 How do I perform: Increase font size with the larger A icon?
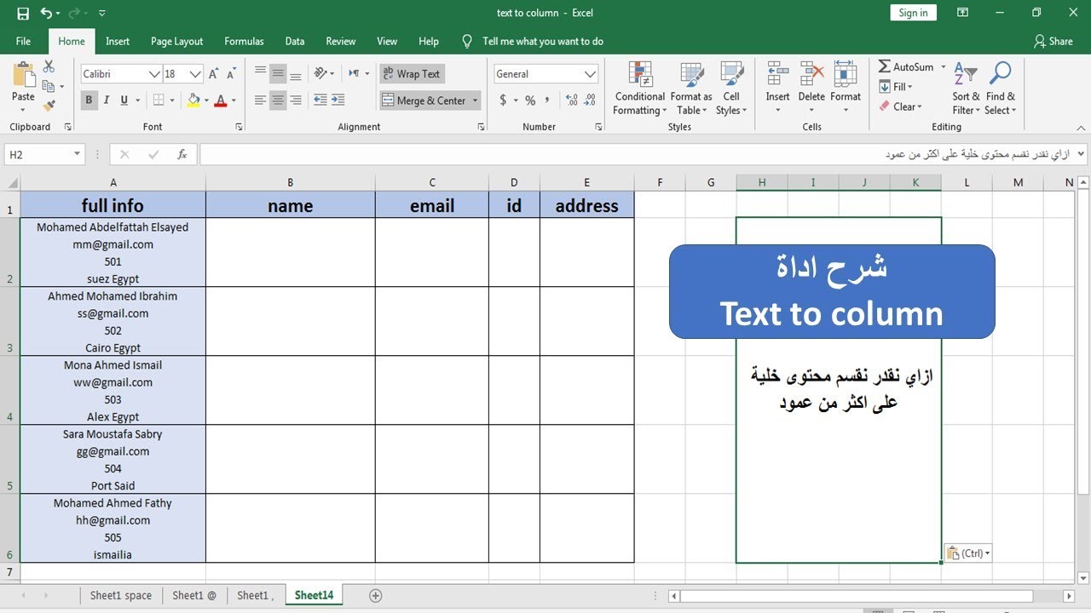coord(214,74)
